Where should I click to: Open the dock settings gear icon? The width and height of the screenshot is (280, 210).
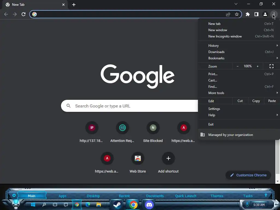14,195
